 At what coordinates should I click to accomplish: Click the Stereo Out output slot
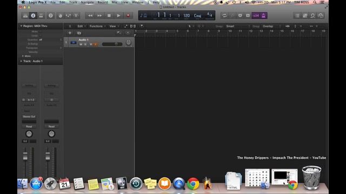[x=29, y=116]
